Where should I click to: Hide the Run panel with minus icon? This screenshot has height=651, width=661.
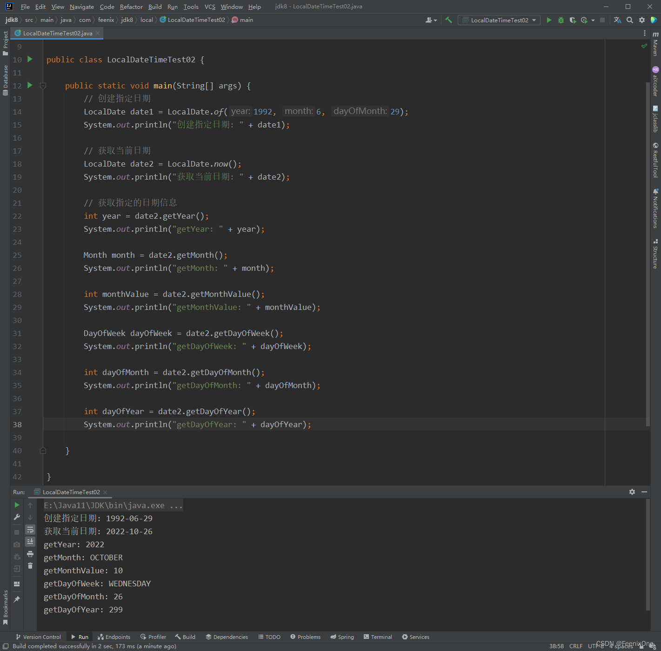pyautogui.click(x=644, y=492)
